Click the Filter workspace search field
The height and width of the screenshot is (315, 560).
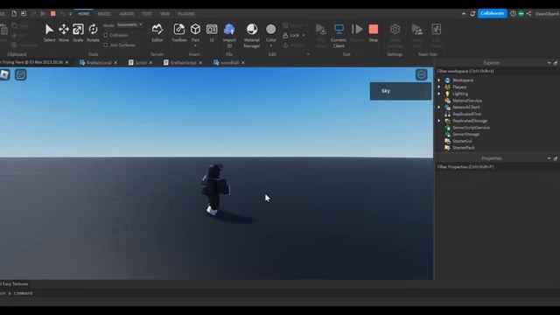pos(497,71)
